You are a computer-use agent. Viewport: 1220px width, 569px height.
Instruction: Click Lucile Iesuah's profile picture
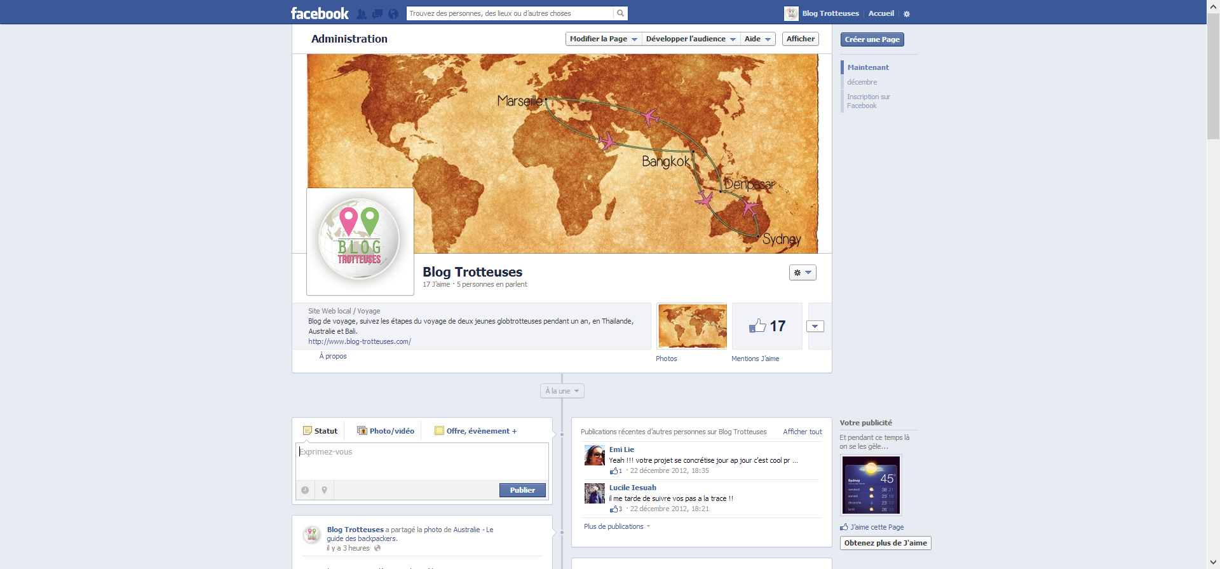point(595,493)
